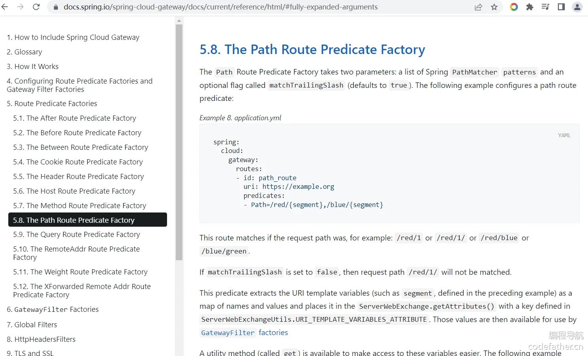588x356 pixels.
Task: Go to '5.6. The Host Route Predicate Factory'
Action: (74, 191)
